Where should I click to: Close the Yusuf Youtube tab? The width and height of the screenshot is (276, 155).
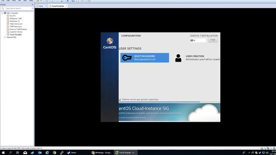(66, 6)
